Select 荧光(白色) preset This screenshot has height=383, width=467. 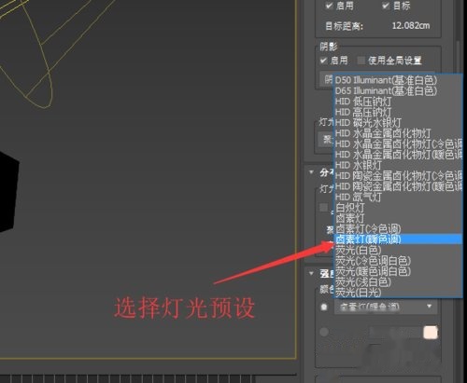pyautogui.click(x=398, y=250)
